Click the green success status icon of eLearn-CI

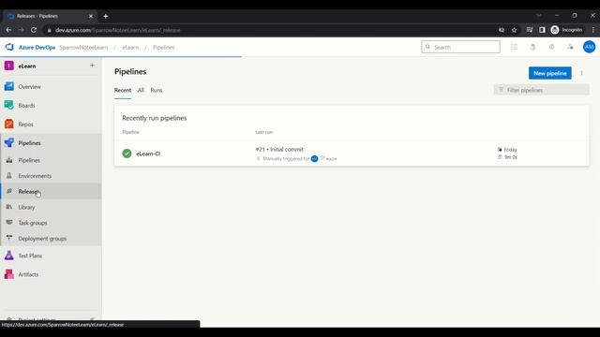point(127,154)
